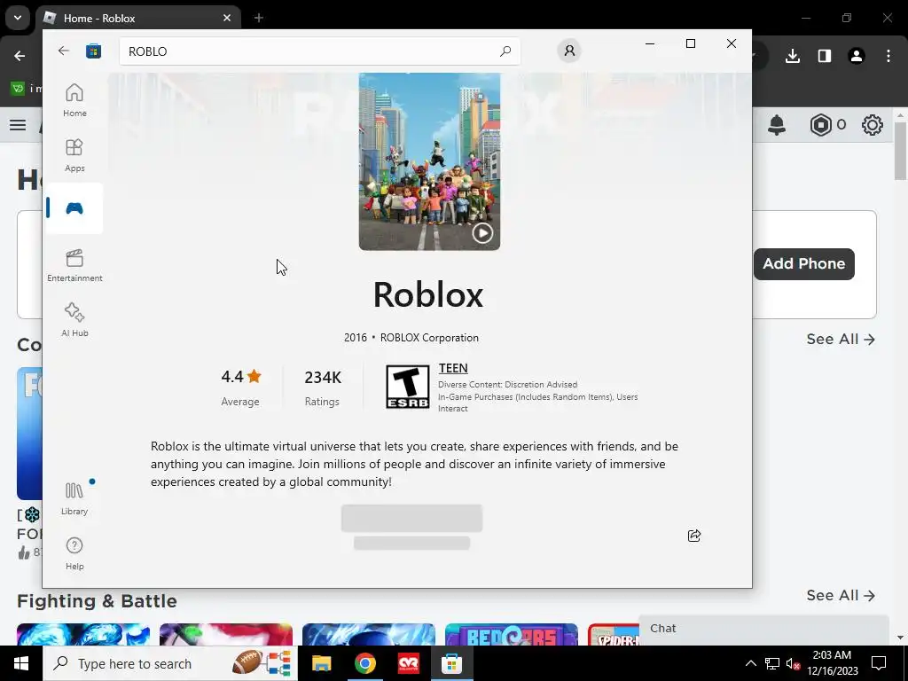
Task: Click the taskbar search box
Action: point(170,663)
